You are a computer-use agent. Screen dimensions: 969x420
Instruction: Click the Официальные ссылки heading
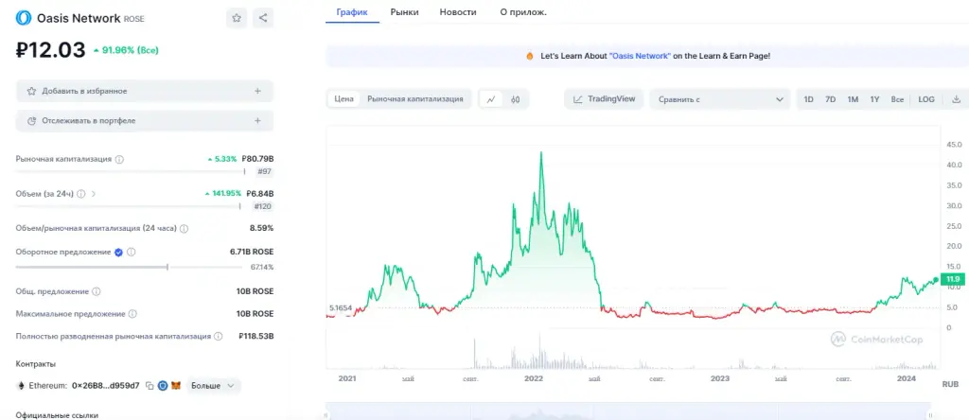(x=58, y=415)
